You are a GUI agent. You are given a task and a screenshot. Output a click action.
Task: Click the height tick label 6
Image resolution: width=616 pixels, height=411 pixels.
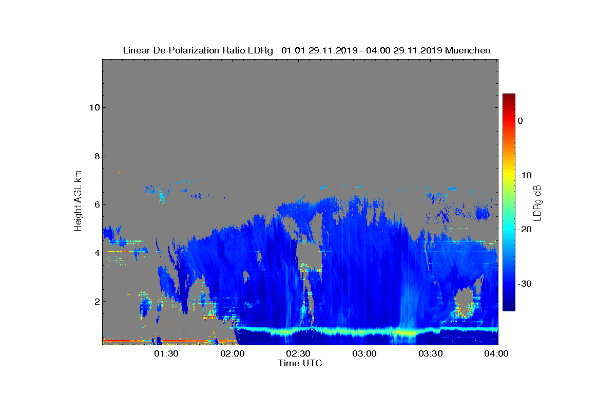[96, 204]
